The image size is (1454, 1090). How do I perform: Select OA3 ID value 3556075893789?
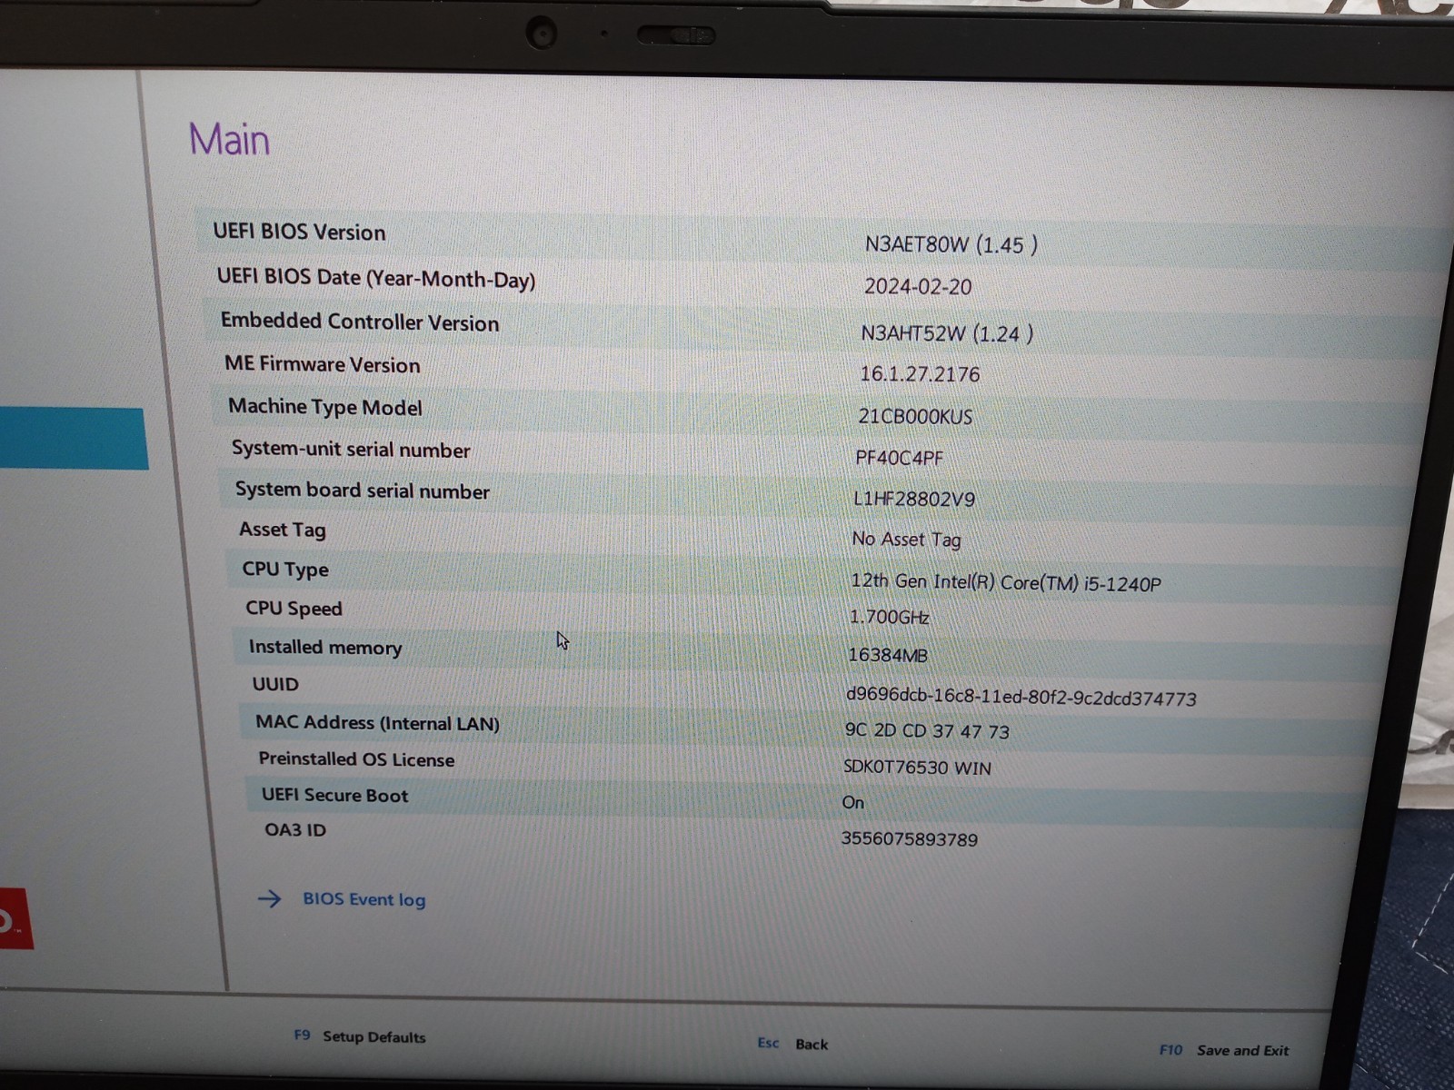point(909,838)
